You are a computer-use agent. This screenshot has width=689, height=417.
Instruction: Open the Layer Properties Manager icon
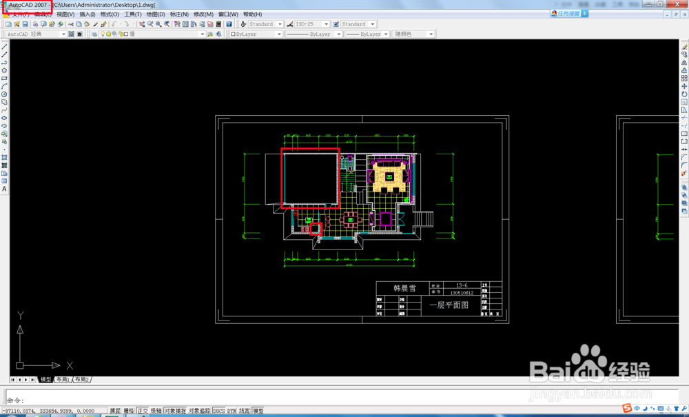94,34
